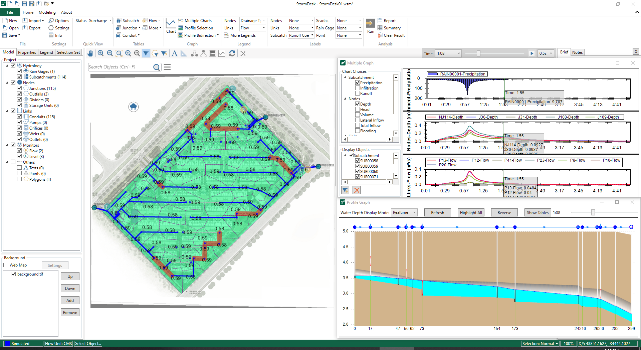Click the Profile section icon in toolbar

212,53
